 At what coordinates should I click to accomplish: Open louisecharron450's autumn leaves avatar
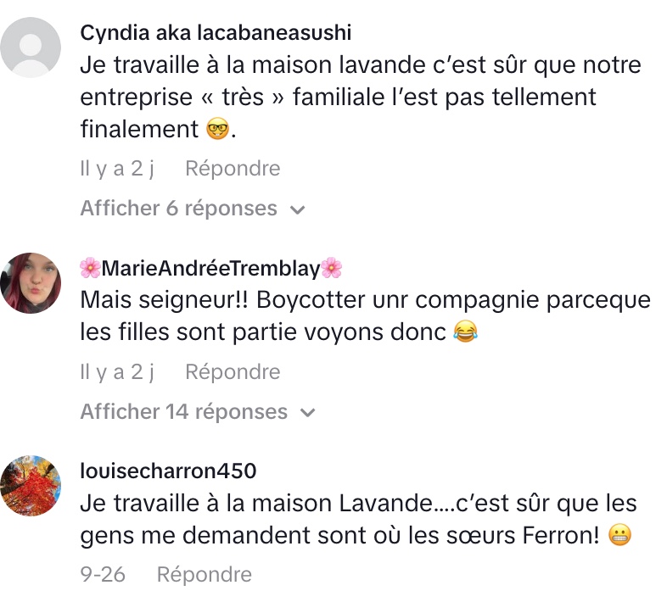pyautogui.click(x=31, y=485)
